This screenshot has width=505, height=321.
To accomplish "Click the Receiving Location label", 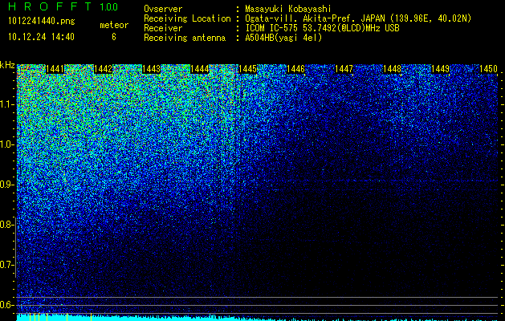I will 187,19.
